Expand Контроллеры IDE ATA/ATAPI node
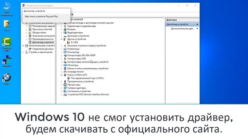248x139 pixels. (x=62, y=56)
